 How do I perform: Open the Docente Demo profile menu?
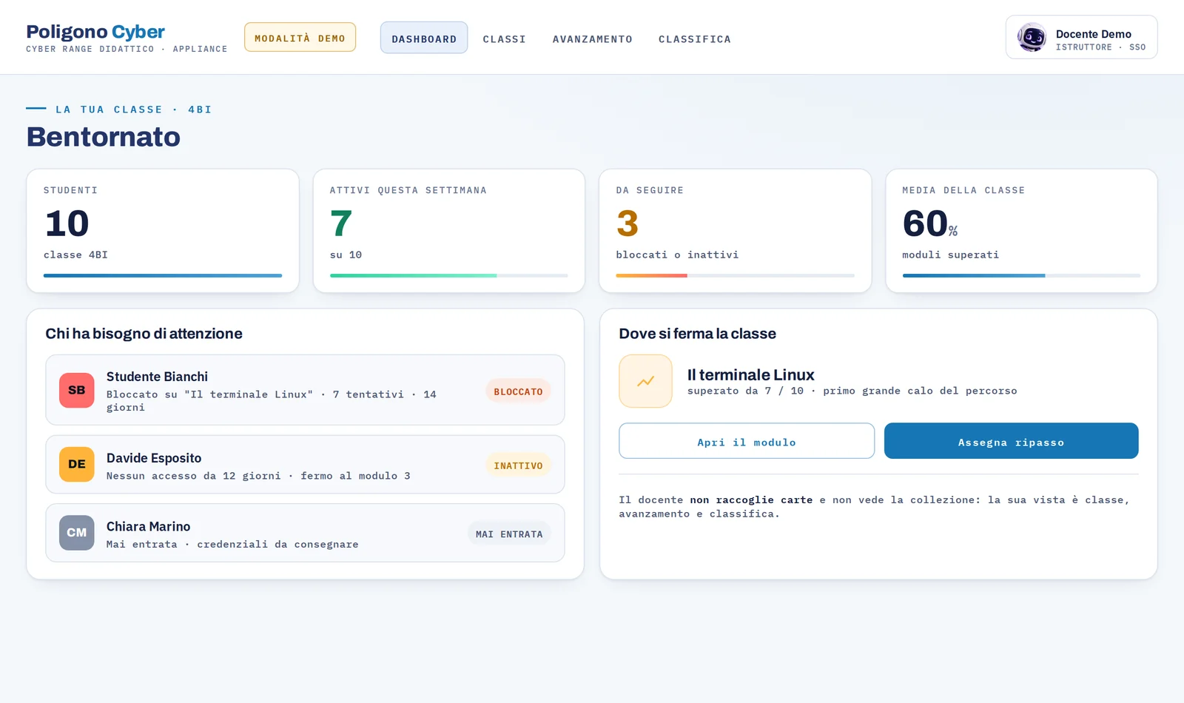(x=1081, y=37)
